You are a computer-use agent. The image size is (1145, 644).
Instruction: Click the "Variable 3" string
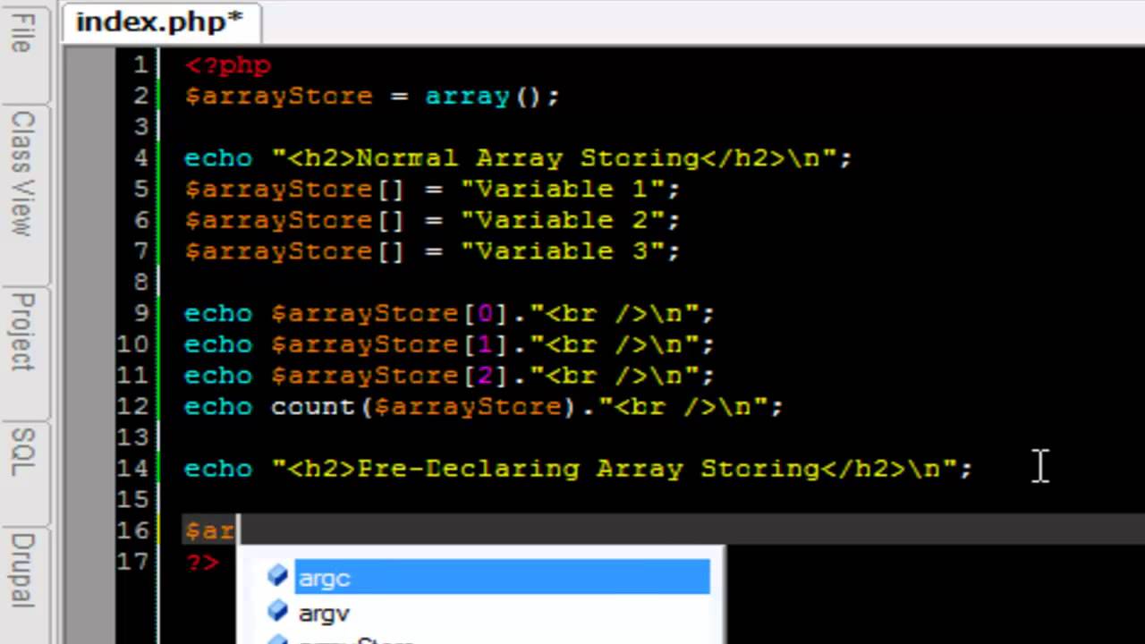point(563,252)
